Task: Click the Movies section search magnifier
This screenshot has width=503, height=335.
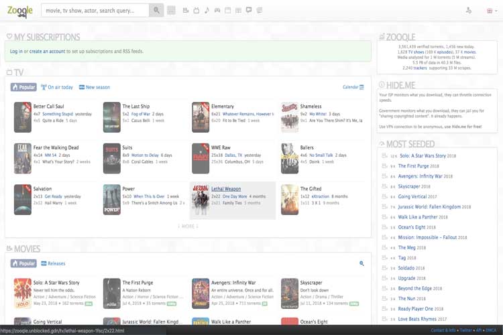Action: 361,263
